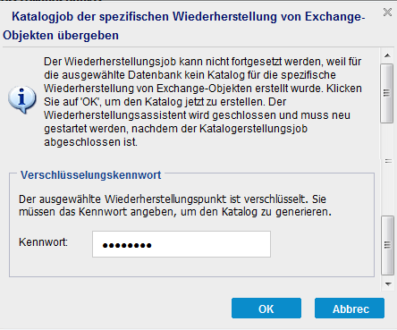The height and width of the screenshot is (330, 397).
Task: Click the scrollbar track below the upper thumb
Action: (387, 140)
